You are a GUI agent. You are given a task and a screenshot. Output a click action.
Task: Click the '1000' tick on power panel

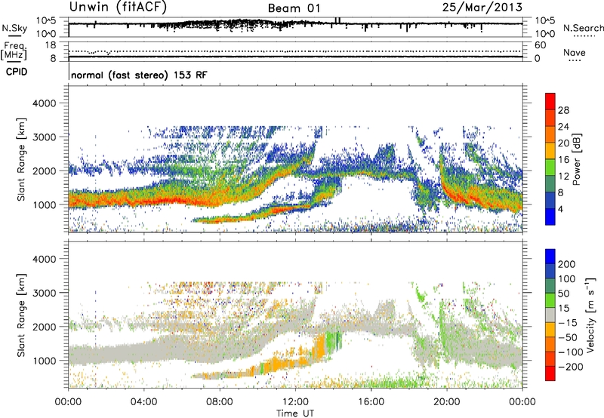click(x=44, y=204)
